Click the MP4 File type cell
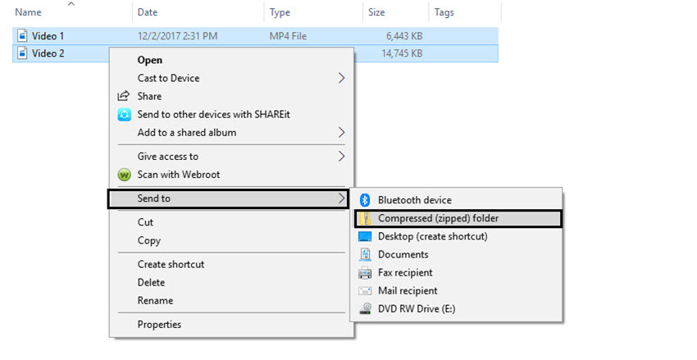697x360 pixels. [x=288, y=36]
